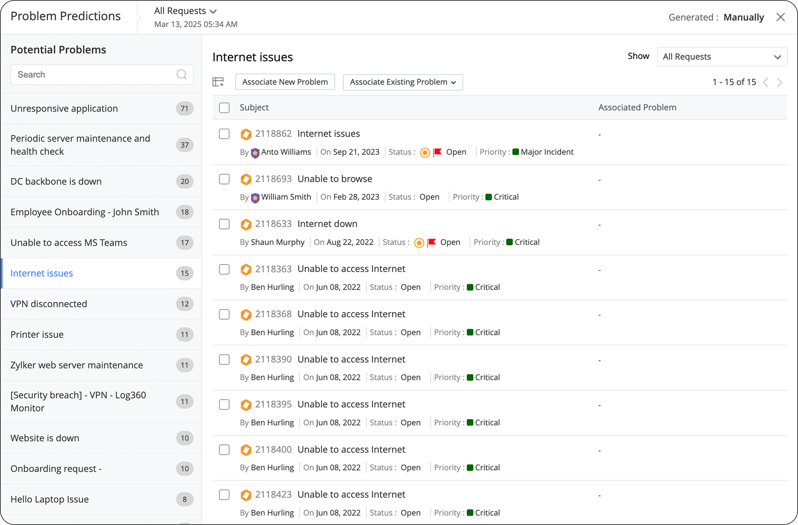This screenshot has width=798, height=525.
Task: Open the All Requests header filter dropdown
Action: (185, 11)
